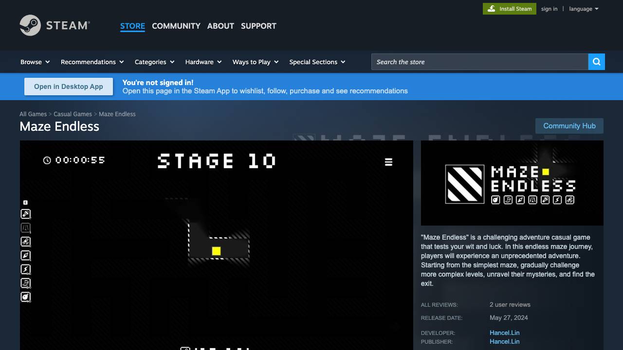This screenshot has height=350, width=623.
Task: Click the search magnifier button
Action: tap(597, 62)
